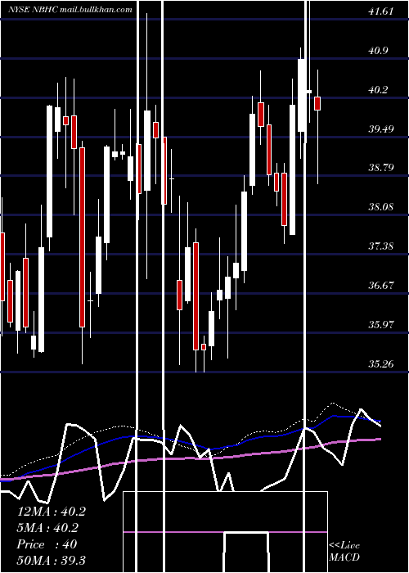Click the 38.79 price axis label

pyautogui.click(x=381, y=168)
